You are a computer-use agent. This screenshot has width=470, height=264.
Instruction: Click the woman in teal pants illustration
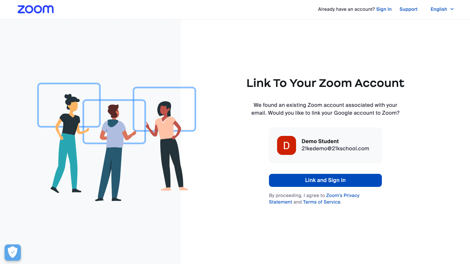(69, 143)
